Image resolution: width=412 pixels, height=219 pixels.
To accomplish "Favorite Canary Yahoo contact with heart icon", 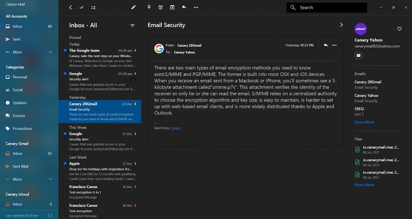I will pyautogui.click(x=399, y=29).
